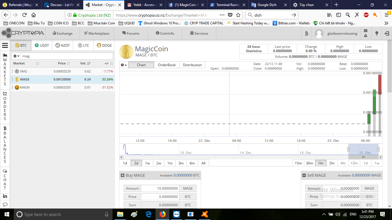392x220 pixels.
Task: Select the 1d chart range
Action: coord(125,163)
